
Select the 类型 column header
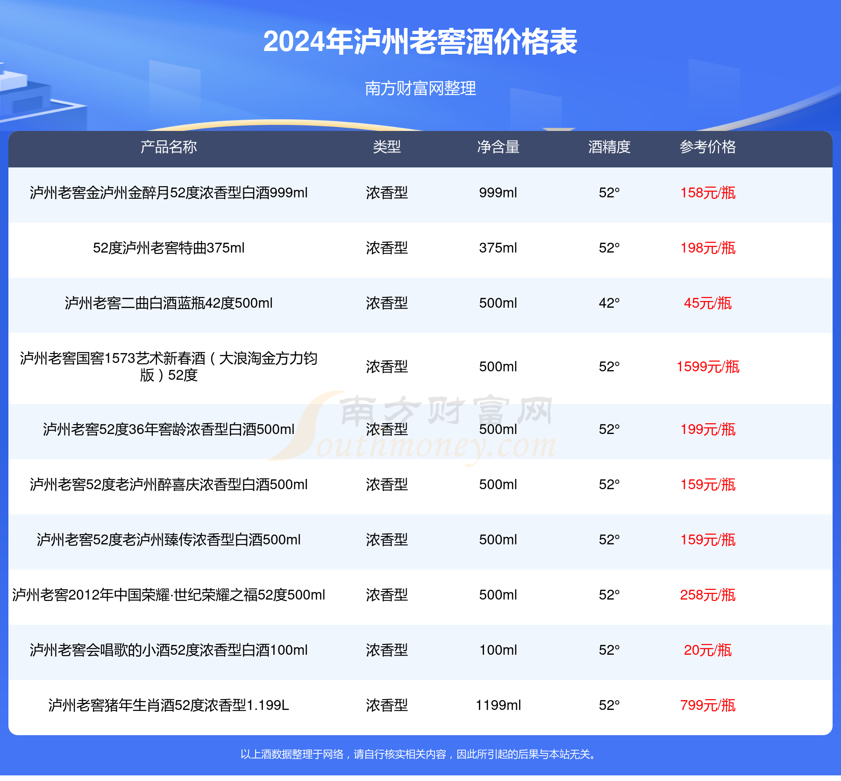pos(387,147)
